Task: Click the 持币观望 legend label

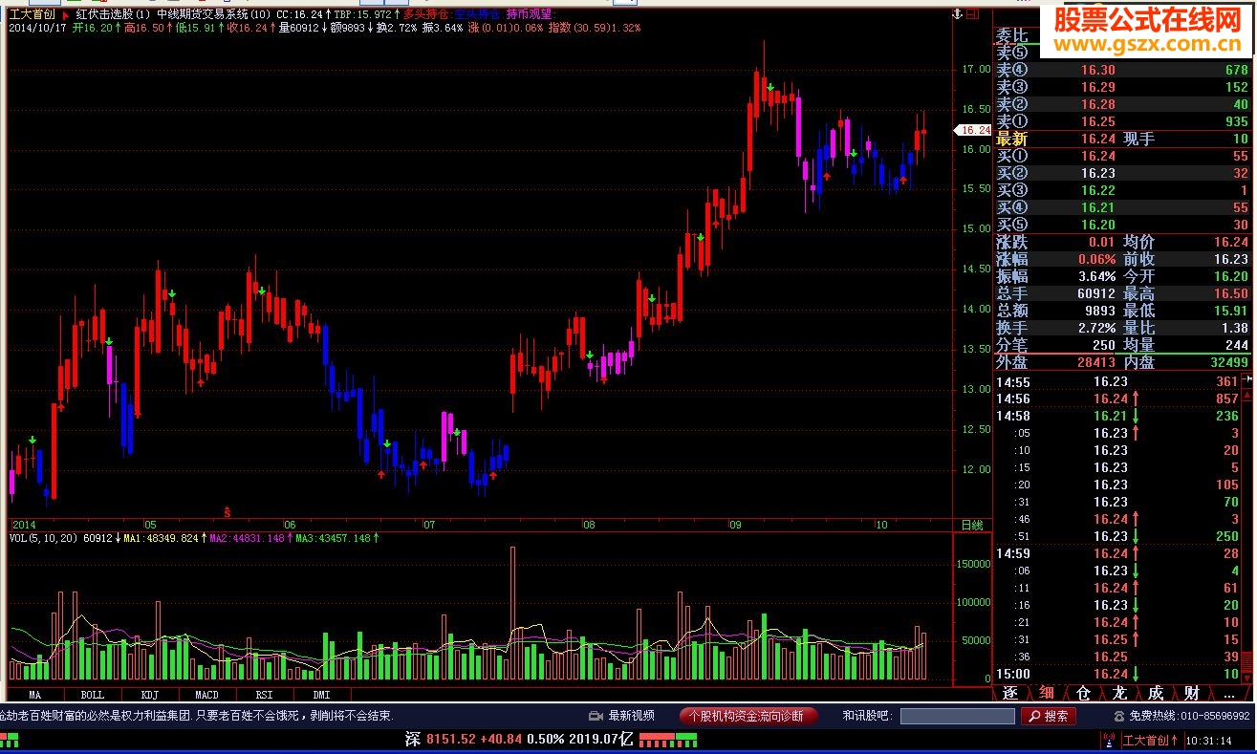Action: tap(529, 15)
